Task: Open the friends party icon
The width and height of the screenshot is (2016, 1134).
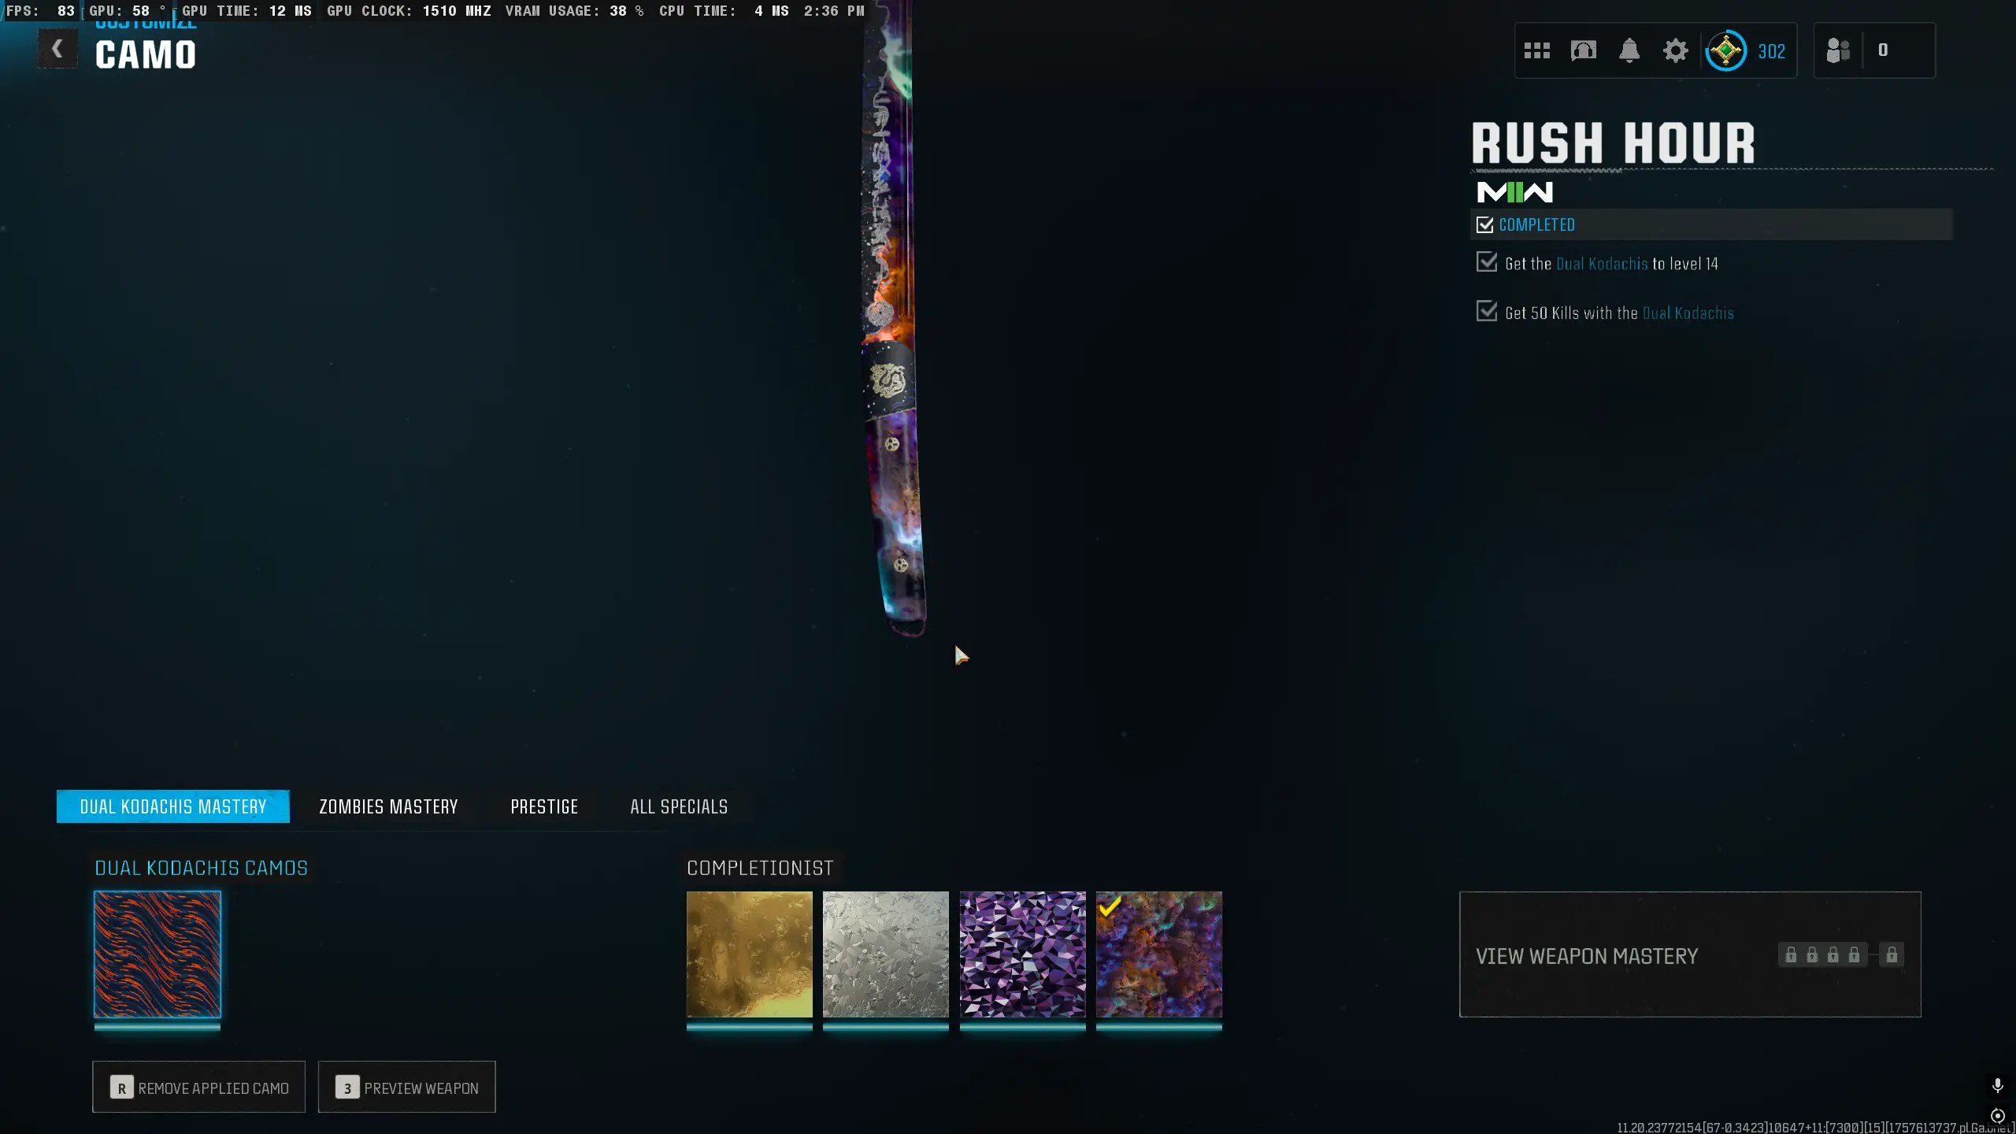Action: (x=1838, y=51)
